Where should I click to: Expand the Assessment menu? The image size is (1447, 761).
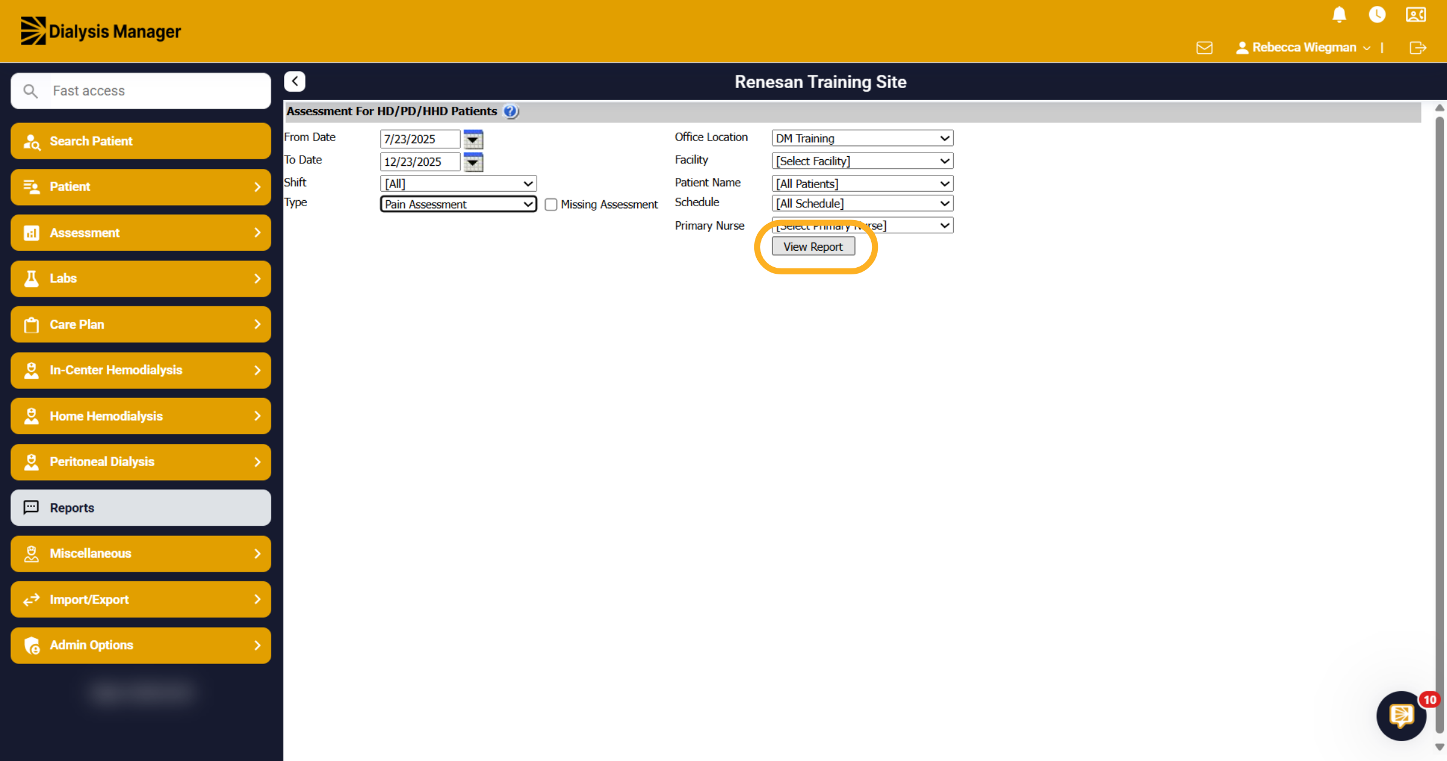coord(140,233)
